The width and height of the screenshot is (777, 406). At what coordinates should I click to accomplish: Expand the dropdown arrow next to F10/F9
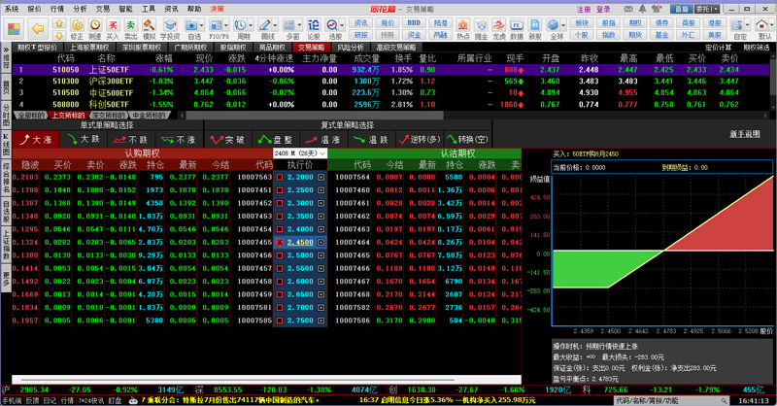click(x=226, y=25)
